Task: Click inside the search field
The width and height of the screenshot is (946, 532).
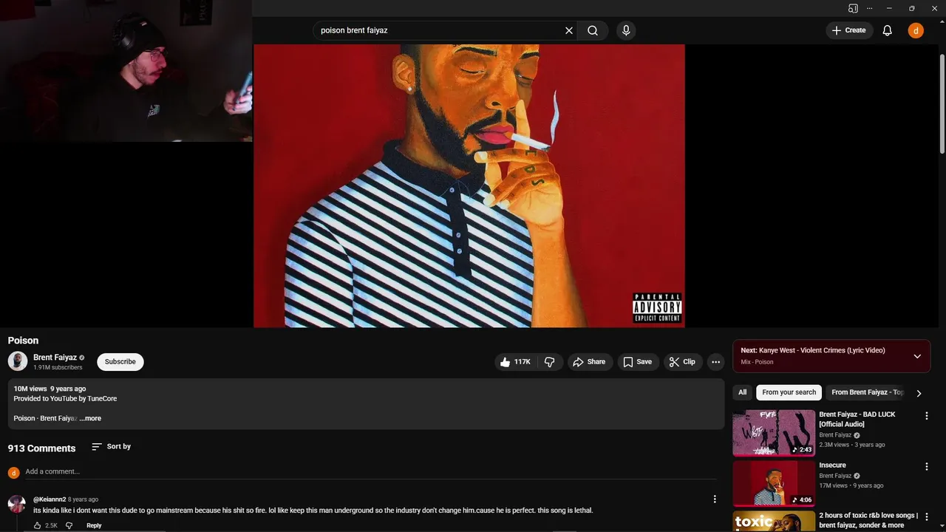Action: tap(440, 30)
